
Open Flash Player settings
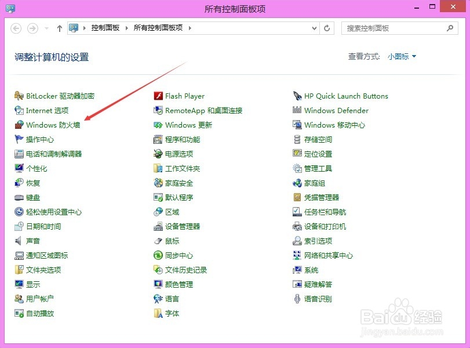183,96
